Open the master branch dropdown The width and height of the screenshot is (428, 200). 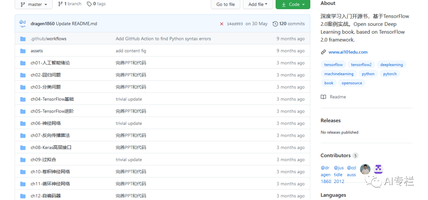[x=34, y=4]
